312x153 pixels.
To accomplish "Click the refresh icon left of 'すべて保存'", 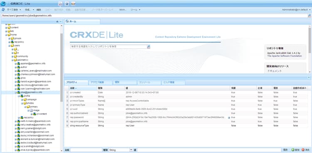I will tap(3, 10).
